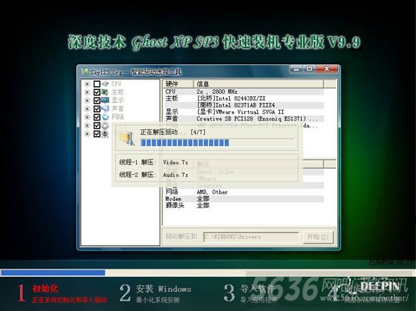Click the 硬件 column header

(x=178, y=84)
